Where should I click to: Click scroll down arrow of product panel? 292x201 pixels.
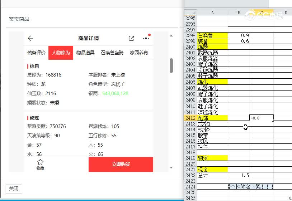pos(171,168)
